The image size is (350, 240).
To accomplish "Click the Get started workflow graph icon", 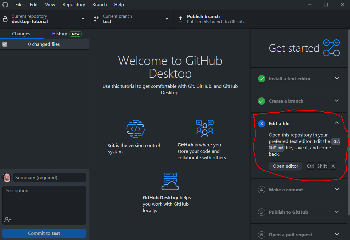I will click(x=332, y=48).
